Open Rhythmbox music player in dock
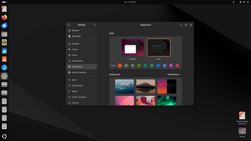The image size is (251, 141). click(4, 42)
